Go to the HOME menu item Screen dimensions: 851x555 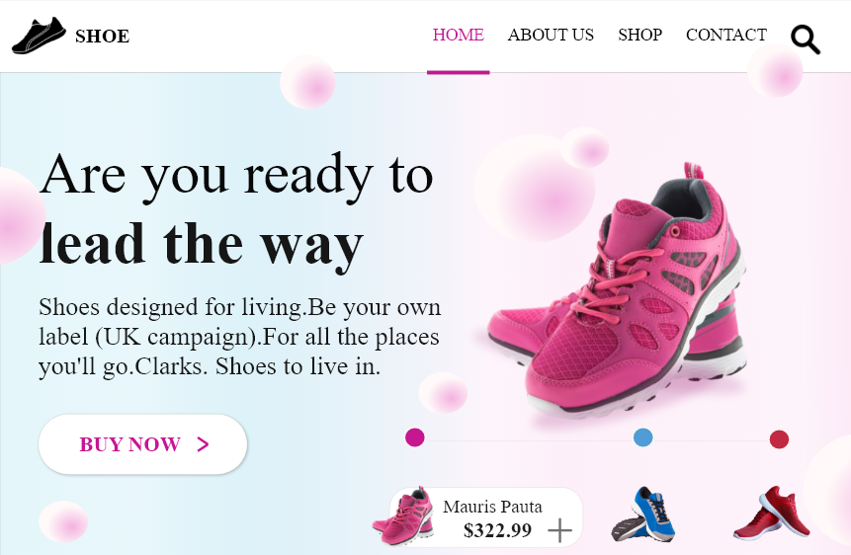[x=458, y=35]
